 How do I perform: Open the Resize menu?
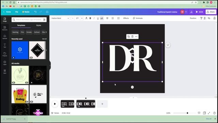point(26,12)
